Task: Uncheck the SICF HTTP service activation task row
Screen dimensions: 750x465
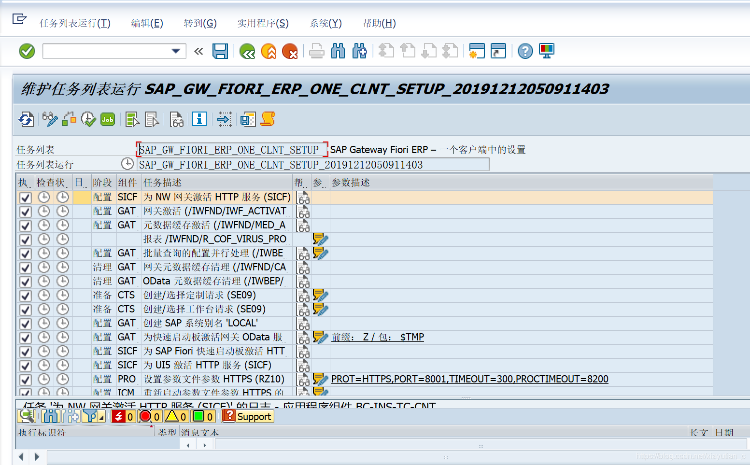Action: 25,197
